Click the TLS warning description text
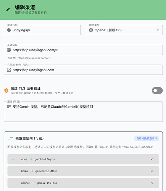The height and width of the screenshot is (191, 166). click(42, 93)
